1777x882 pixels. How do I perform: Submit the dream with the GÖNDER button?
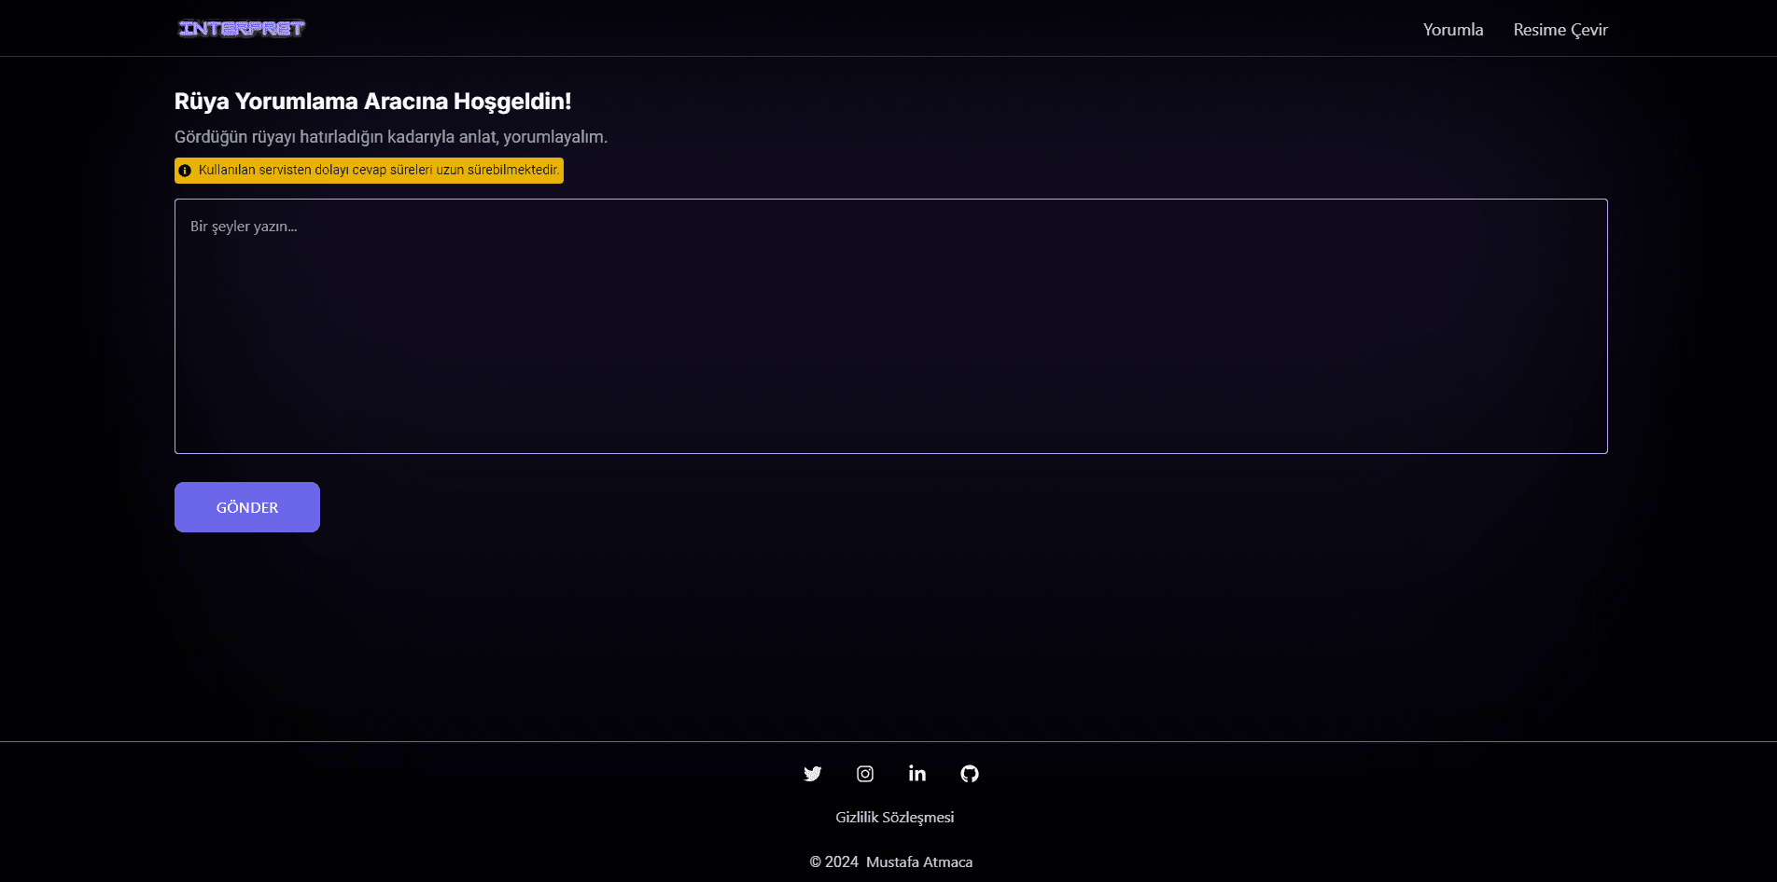click(x=247, y=507)
